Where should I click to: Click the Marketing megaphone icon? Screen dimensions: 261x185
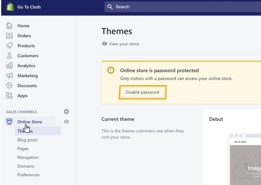(x=10, y=76)
